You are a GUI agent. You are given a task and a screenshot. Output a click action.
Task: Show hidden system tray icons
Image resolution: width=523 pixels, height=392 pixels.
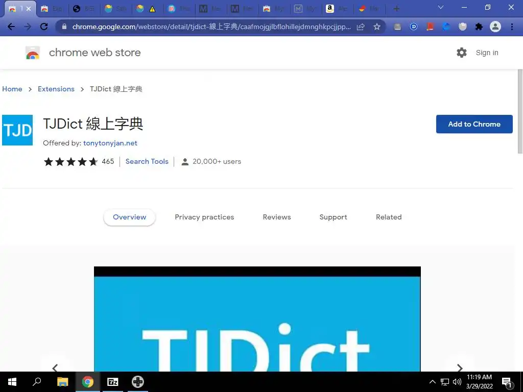pos(432,382)
